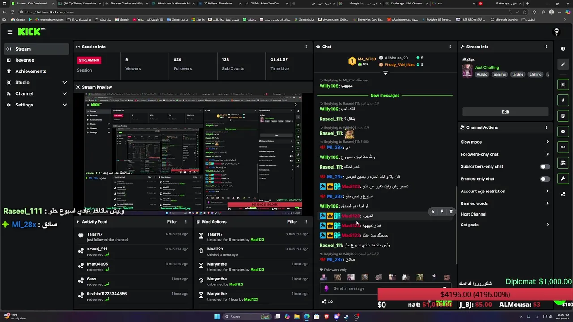The height and width of the screenshot is (322, 573).
Task: Toggle Subscribers-only chat switch
Action: [545, 167]
